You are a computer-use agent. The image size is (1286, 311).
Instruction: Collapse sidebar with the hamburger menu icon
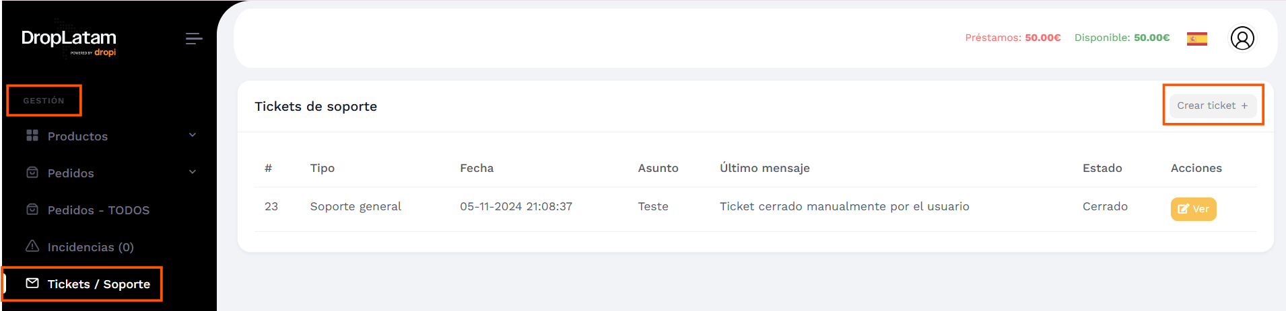click(194, 39)
